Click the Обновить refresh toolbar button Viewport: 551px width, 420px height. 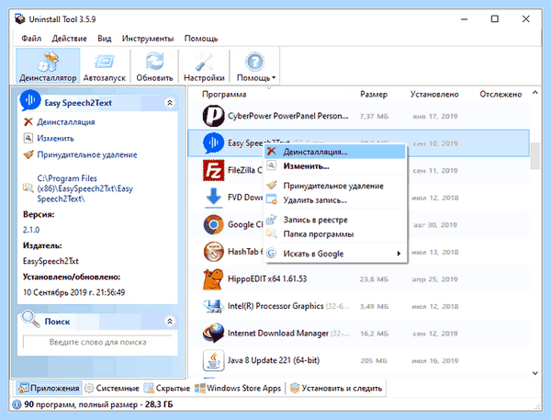pos(154,66)
